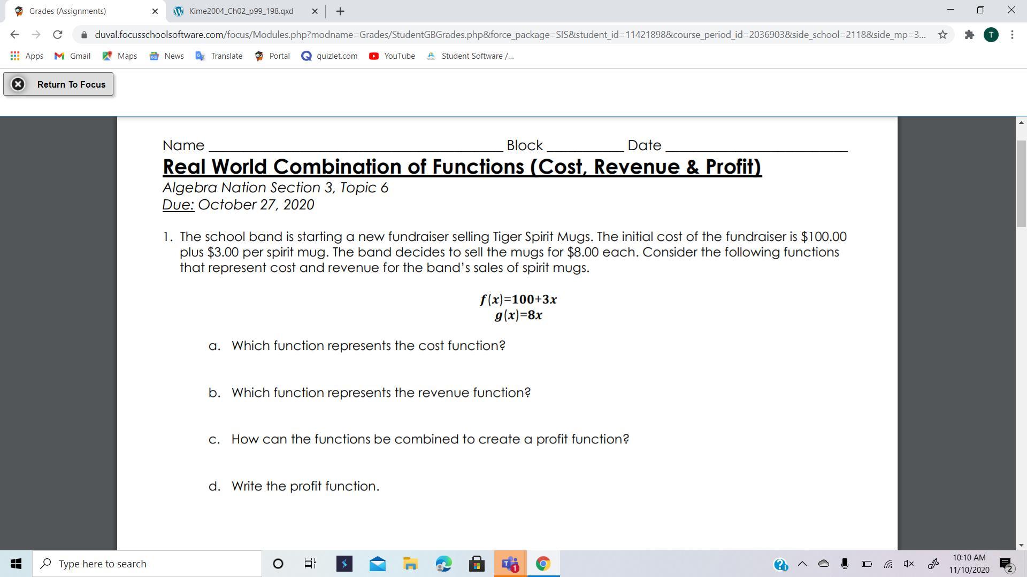1027x577 pixels.
Task: Close the Grades (Assignments) tab
Action: [x=155, y=11]
